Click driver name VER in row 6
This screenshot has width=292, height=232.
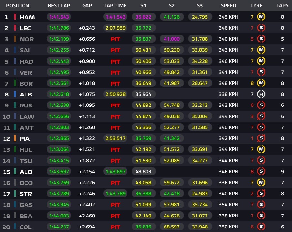26,72
